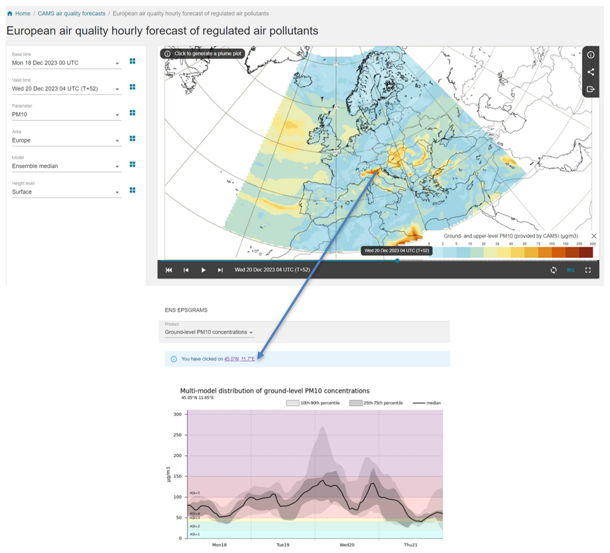610x553 pixels.
Task: Step forward to next forecast frame
Action: 220,270
